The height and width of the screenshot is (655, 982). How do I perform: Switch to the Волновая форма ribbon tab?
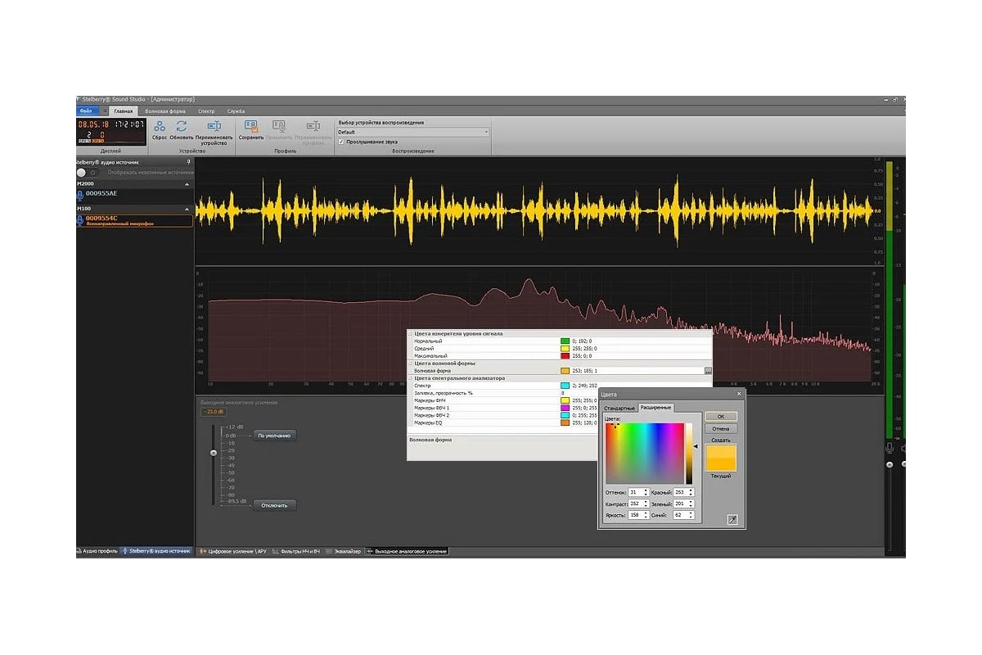click(x=165, y=111)
